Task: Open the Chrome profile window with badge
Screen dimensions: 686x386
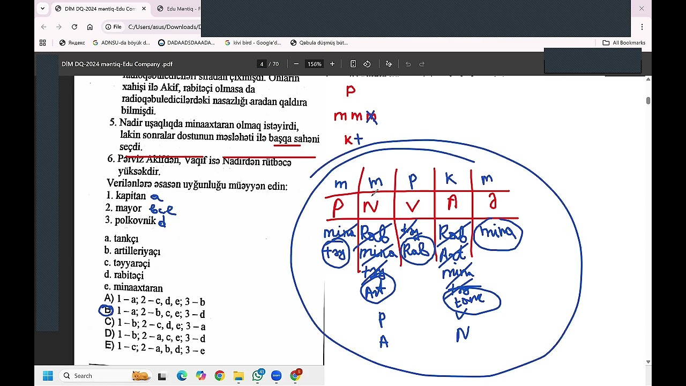Action: tap(295, 376)
